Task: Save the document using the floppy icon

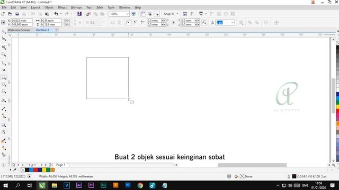Action: coord(17,14)
